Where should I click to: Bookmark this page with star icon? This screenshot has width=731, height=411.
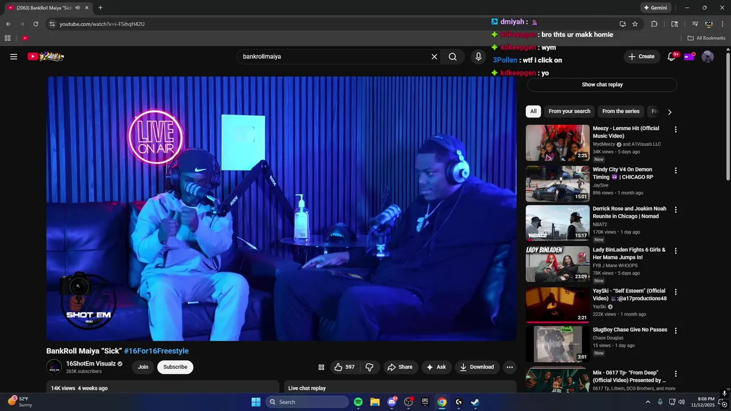pyautogui.click(x=635, y=24)
